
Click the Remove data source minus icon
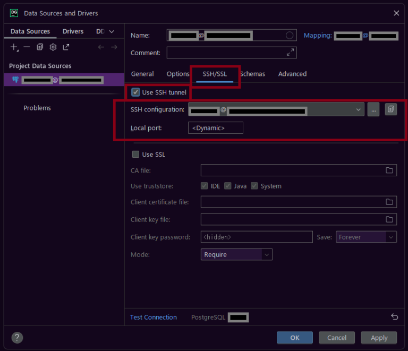pos(27,47)
